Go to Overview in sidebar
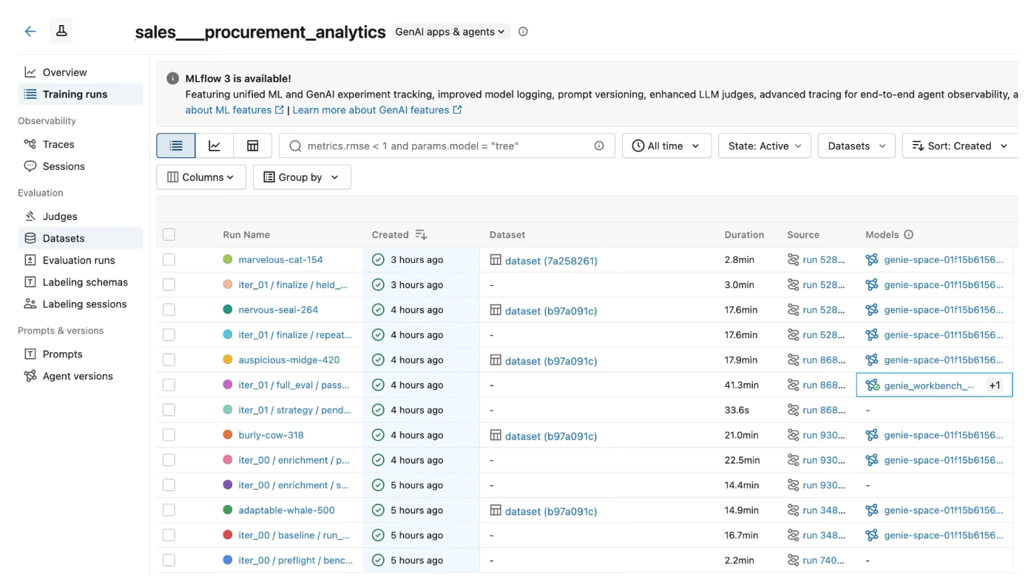This screenshot has height=576, width=1025. tap(81, 72)
